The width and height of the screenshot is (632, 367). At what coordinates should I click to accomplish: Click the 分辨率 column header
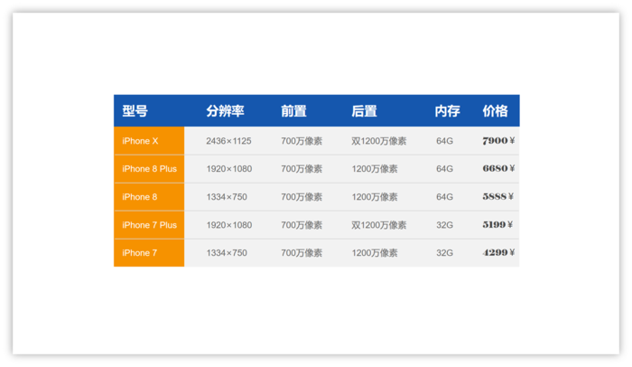[x=225, y=111]
